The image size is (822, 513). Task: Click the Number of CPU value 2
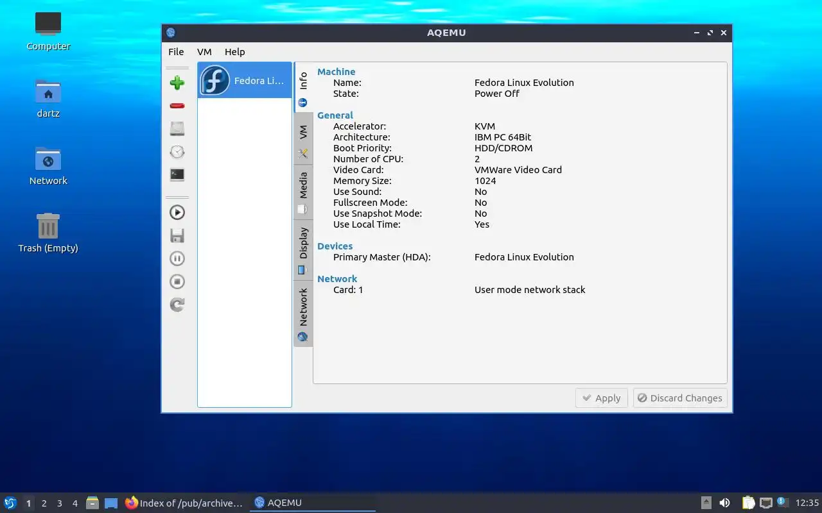(477, 159)
